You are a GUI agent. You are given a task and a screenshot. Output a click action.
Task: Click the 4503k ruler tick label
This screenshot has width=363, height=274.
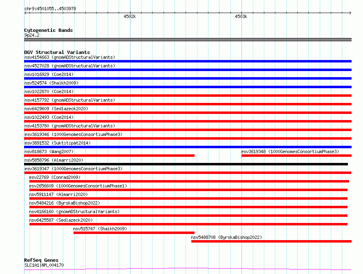(x=241, y=16)
